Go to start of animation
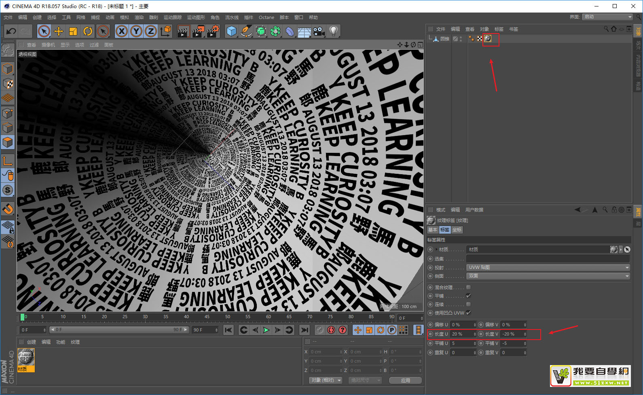This screenshot has height=395, width=643. point(228,330)
